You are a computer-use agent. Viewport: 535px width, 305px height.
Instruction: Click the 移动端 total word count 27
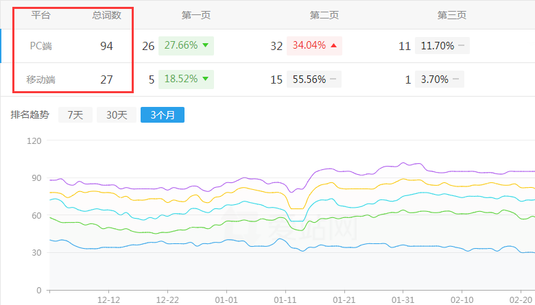[106, 80]
